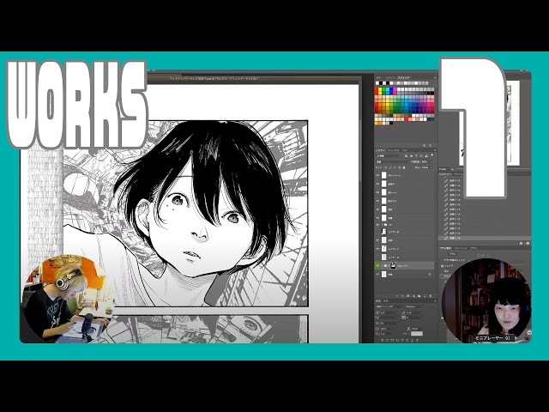Toggle visibility of selected グループ 1 layer
This screenshot has width=549, height=412.
377,266
